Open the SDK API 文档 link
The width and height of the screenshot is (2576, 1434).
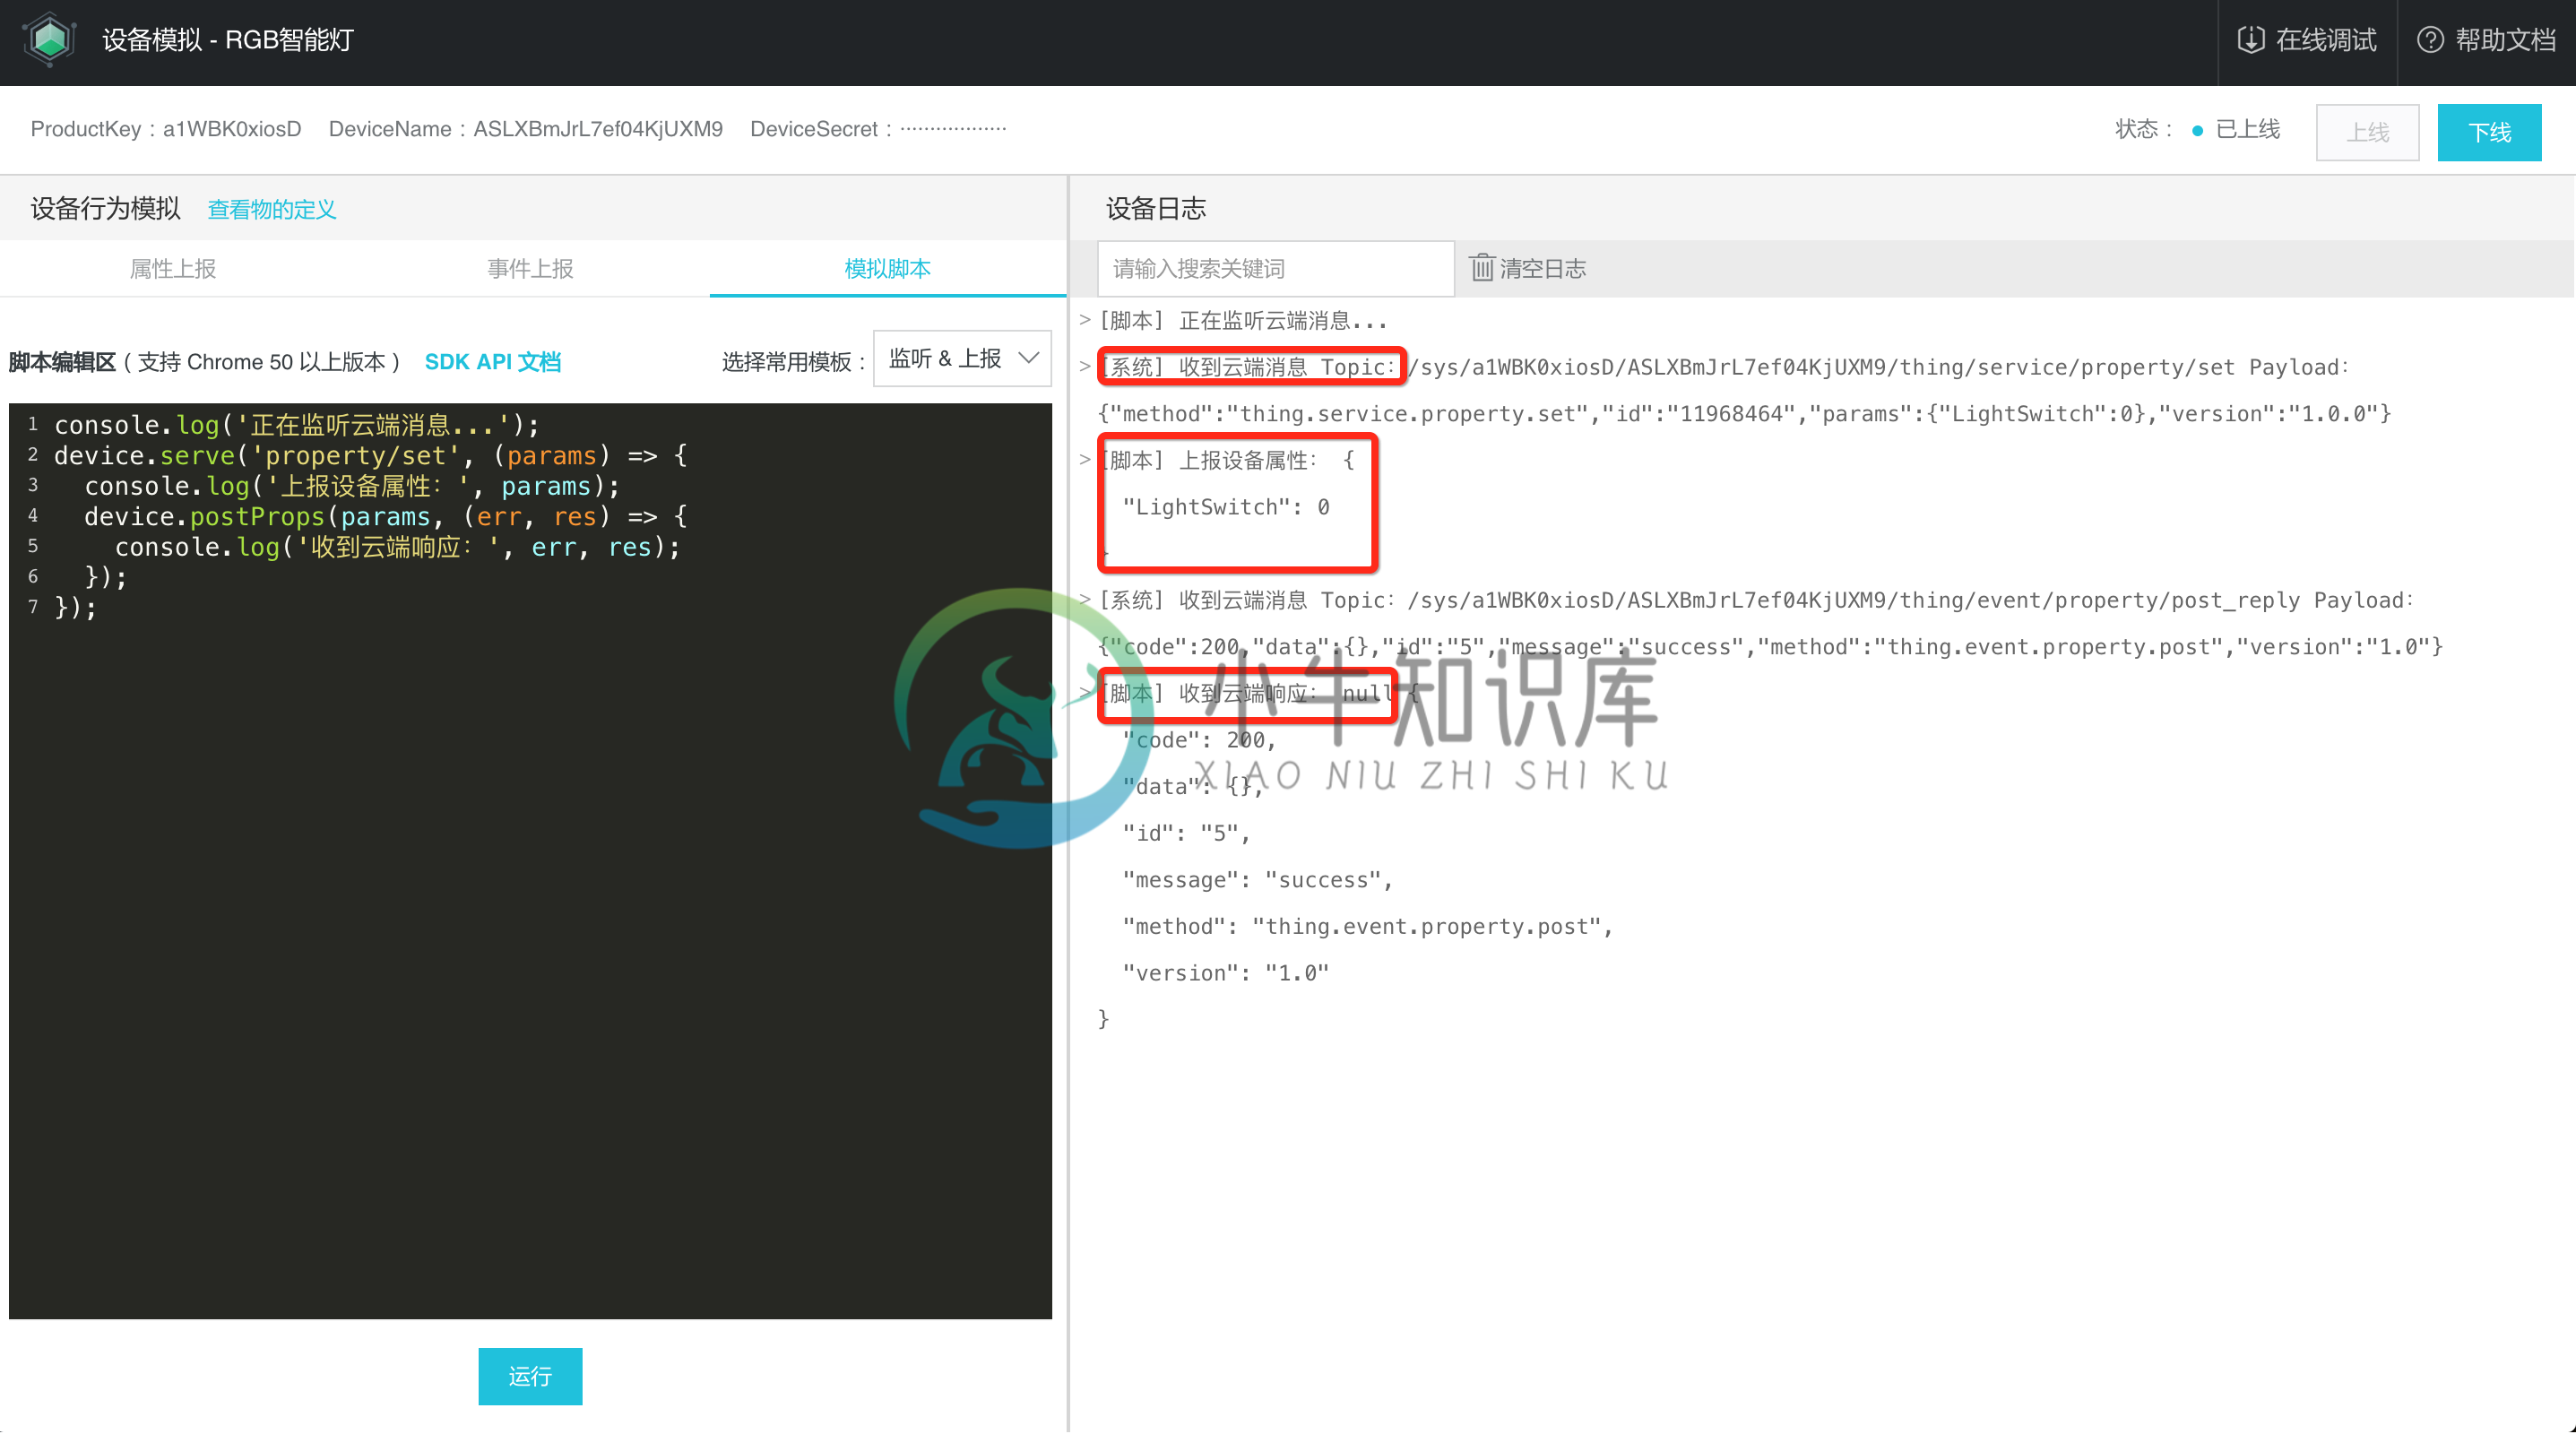tap(493, 361)
